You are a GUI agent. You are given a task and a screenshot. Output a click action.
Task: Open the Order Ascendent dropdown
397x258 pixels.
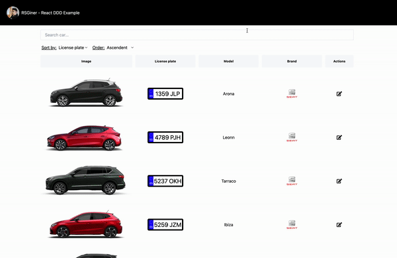coord(120,48)
